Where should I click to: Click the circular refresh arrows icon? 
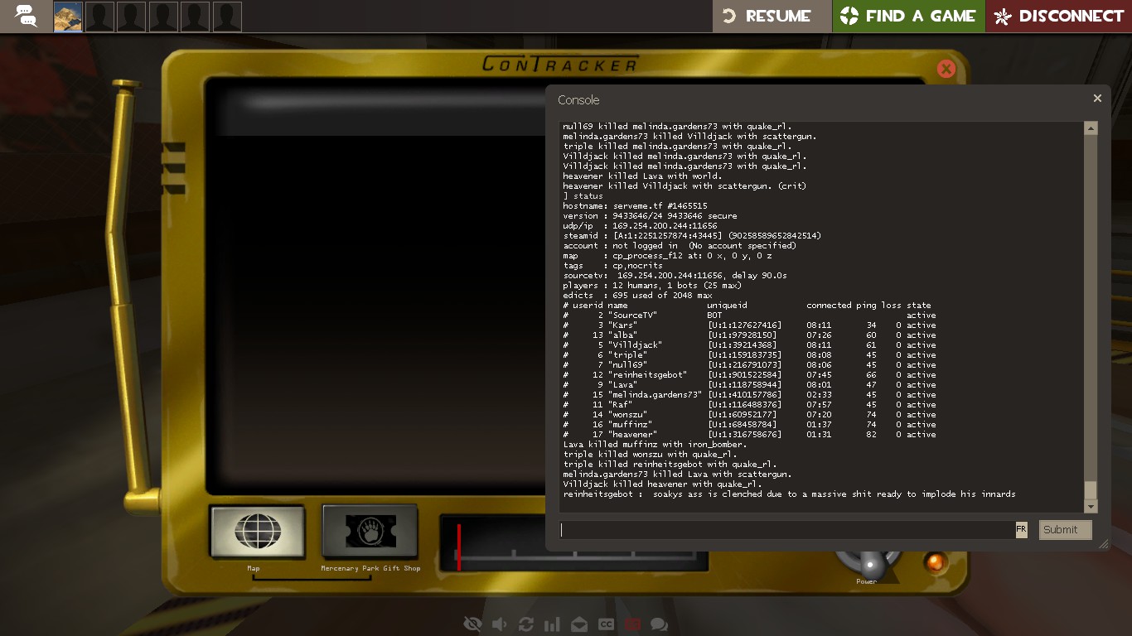tap(526, 624)
